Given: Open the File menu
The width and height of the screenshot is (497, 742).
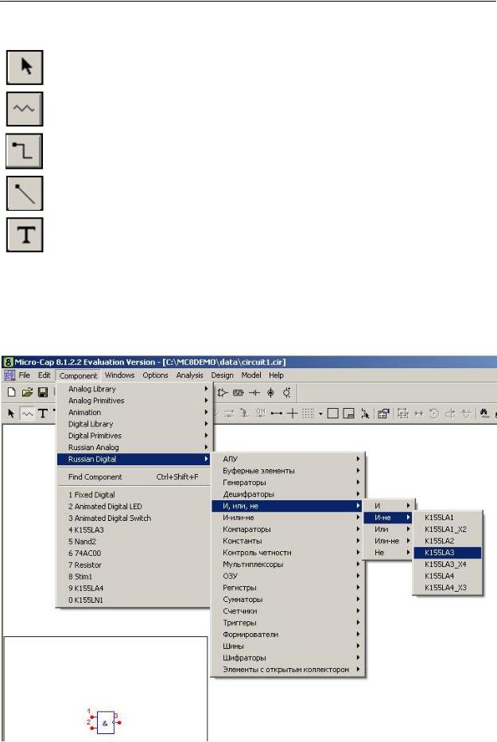Looking at the screenshot, I should coord(24,375).
